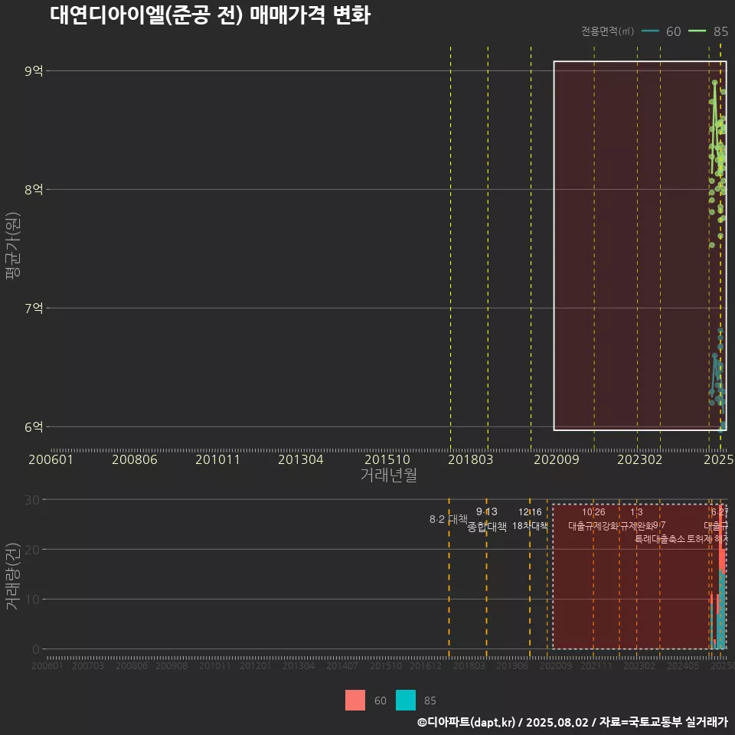
Task: Click the 7억 label on price axis
Action: (x=34, y=308)
